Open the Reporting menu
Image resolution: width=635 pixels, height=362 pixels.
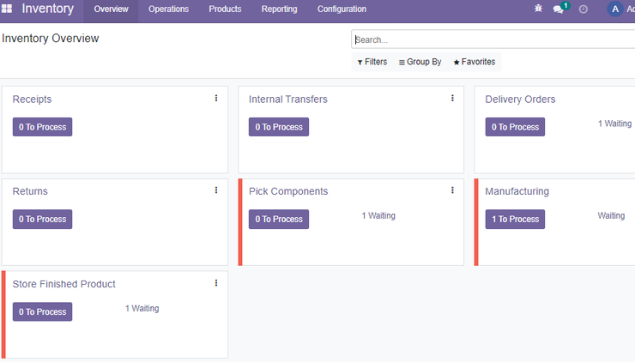point(279,9)
